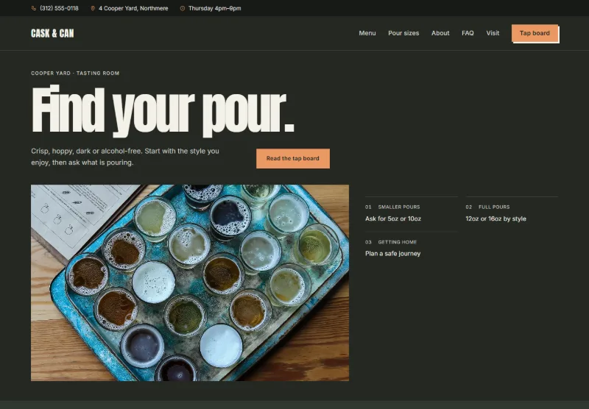Open the 4 Cooper Yard, Northmere address
589x409 pixels.
click(133, 8)
